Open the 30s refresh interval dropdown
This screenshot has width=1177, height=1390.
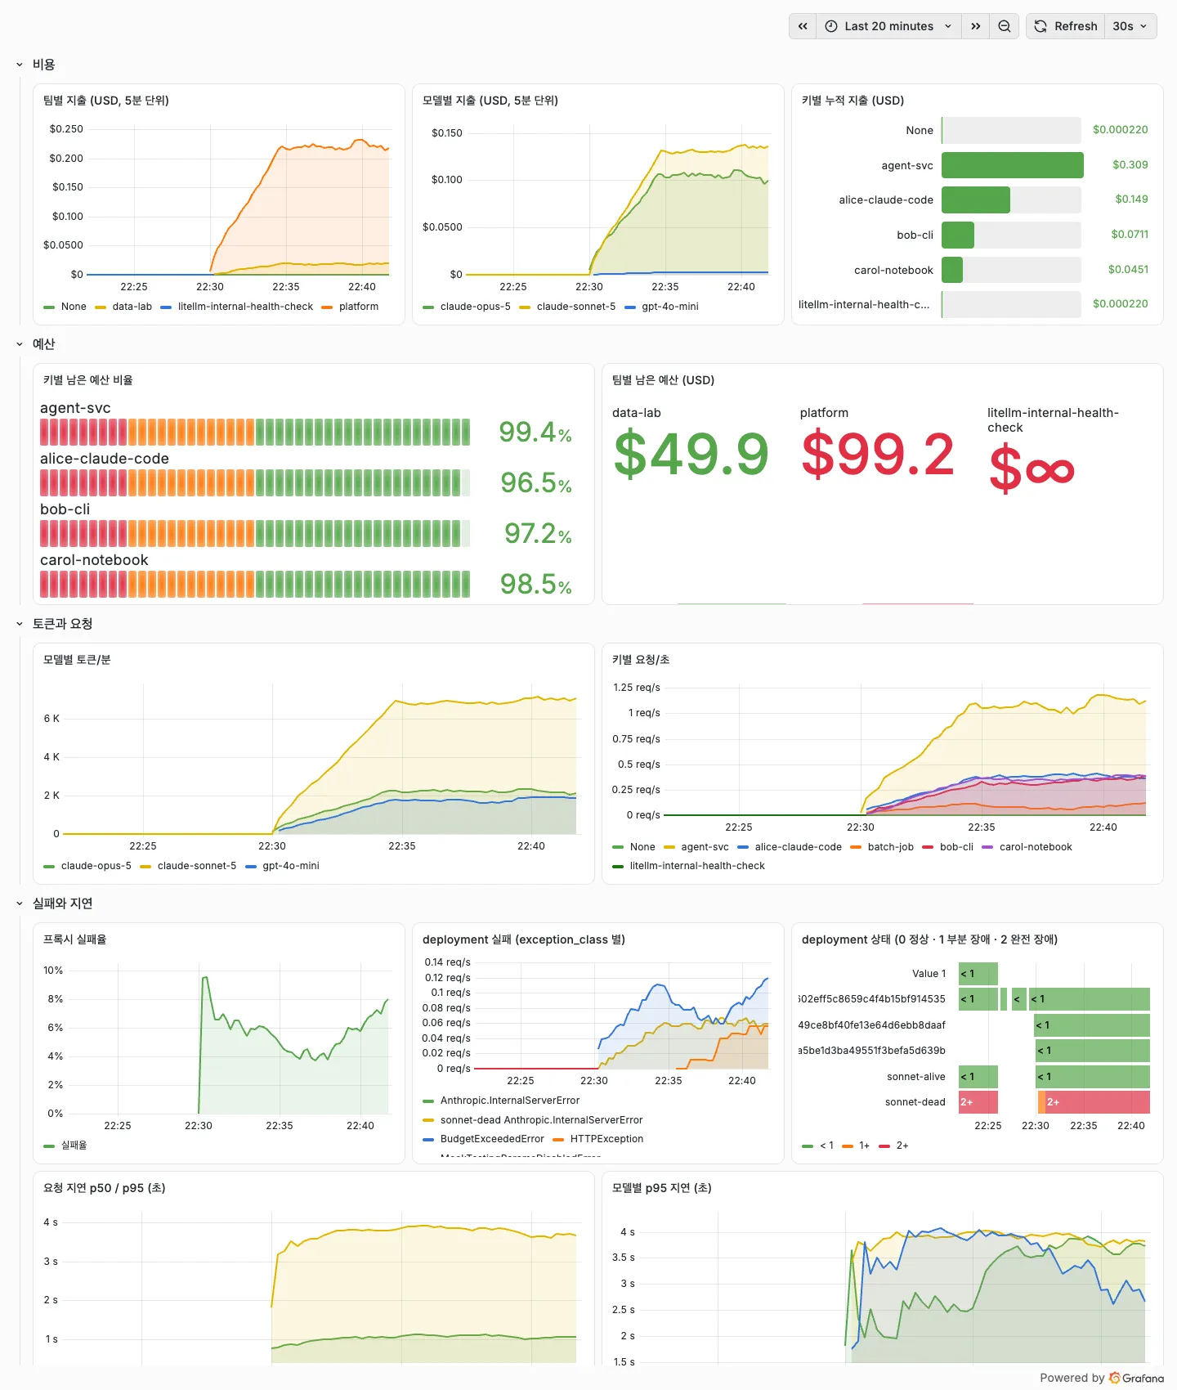pos(1130,26)
